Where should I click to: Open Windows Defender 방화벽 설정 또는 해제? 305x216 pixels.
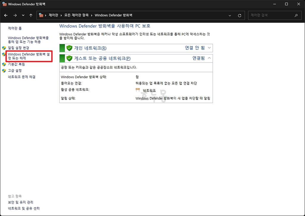(x=29, y=56)
